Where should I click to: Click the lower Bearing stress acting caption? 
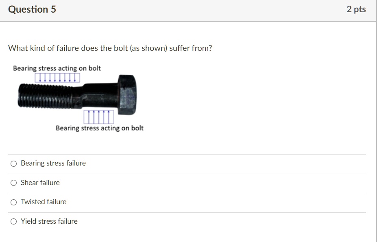[x=100, y=128]
